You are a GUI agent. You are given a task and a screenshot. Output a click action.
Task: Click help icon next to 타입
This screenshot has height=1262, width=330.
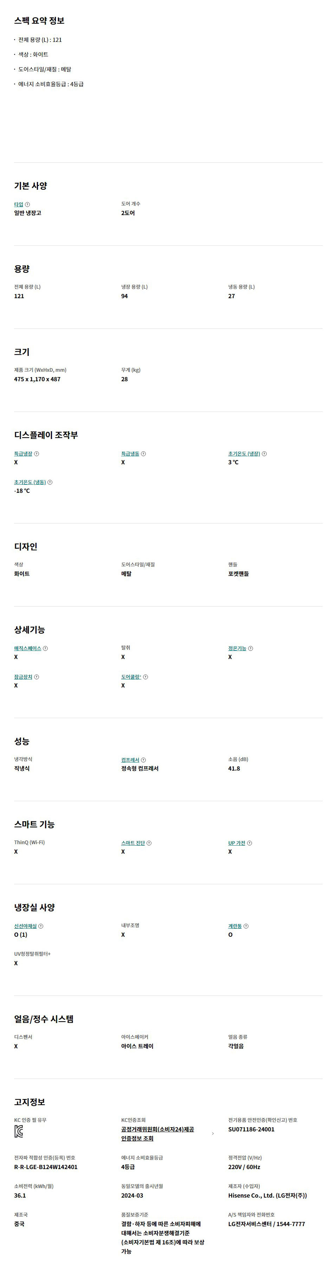[27, 204]
